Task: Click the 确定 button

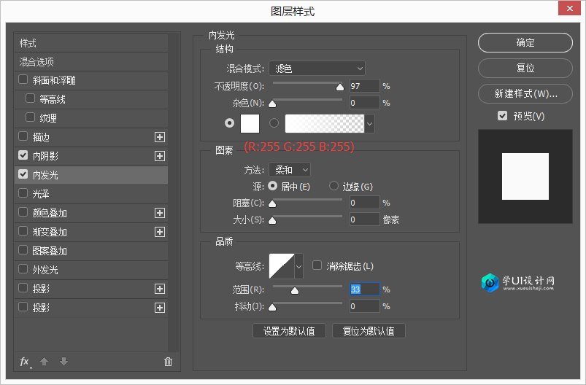Action: click(525, 43)
